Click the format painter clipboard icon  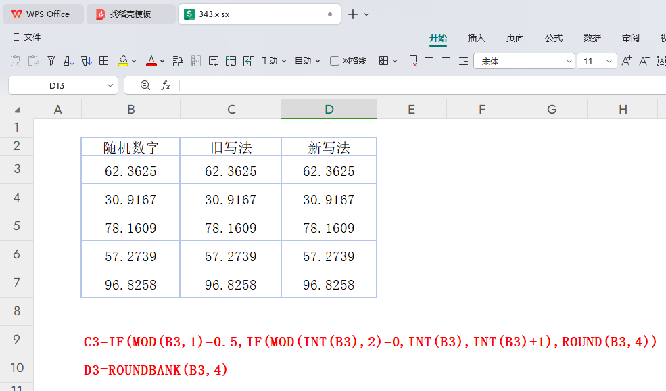coord(34,61)
